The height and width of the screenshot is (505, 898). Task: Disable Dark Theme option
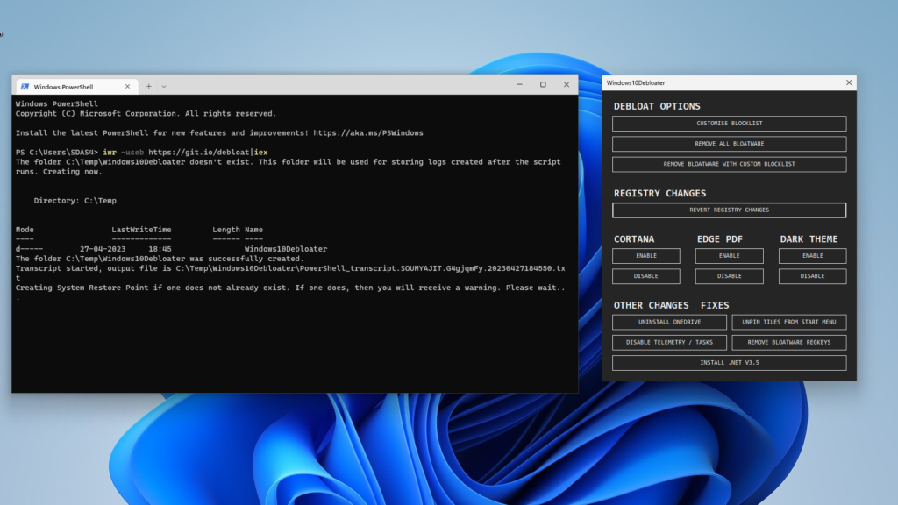[812, 276]
